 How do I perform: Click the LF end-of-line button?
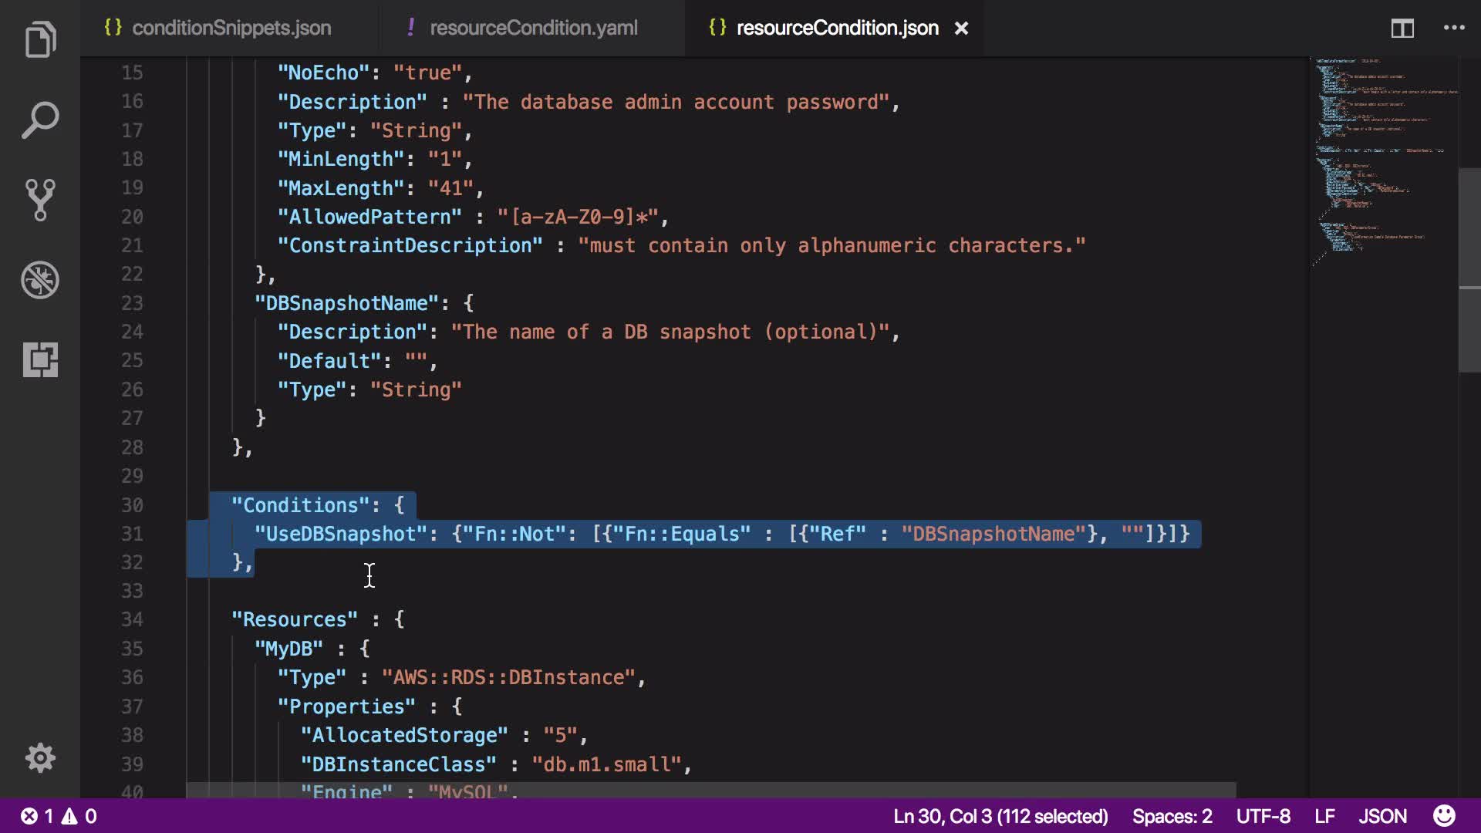(1324, 816)
